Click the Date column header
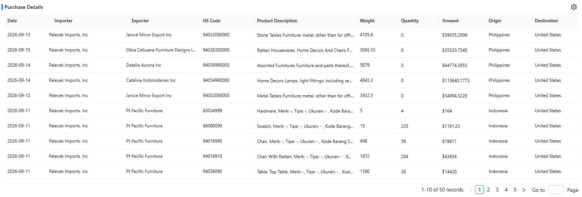582x197 pixels. pyautogui.click(x=12, y=21)
